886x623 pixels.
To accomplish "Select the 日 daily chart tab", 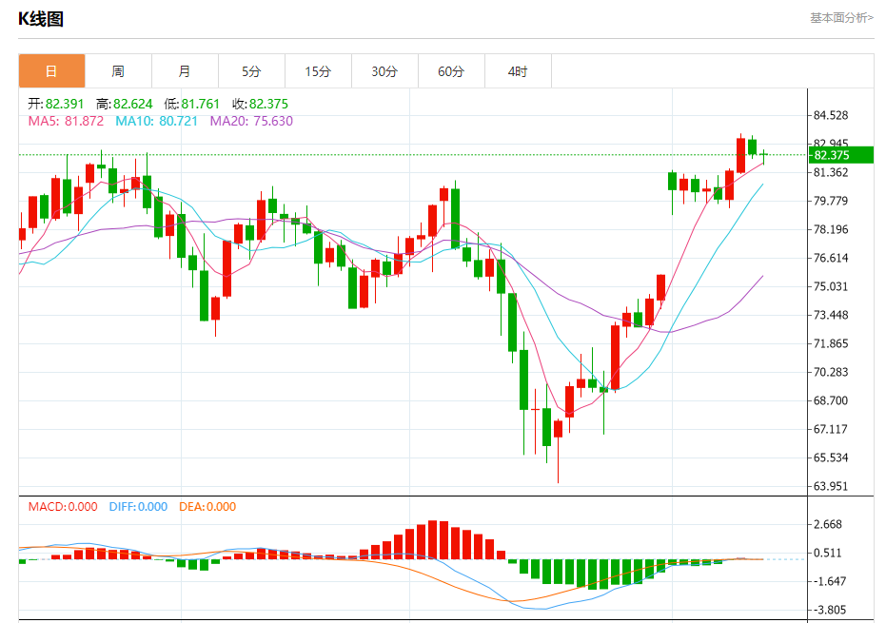I will (51, 71).
